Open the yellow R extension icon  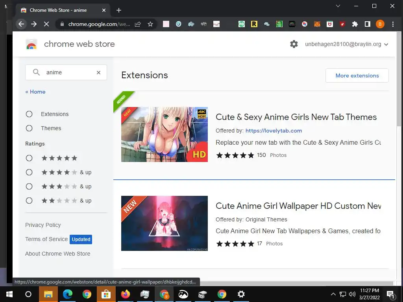click(x=254, y=24)
